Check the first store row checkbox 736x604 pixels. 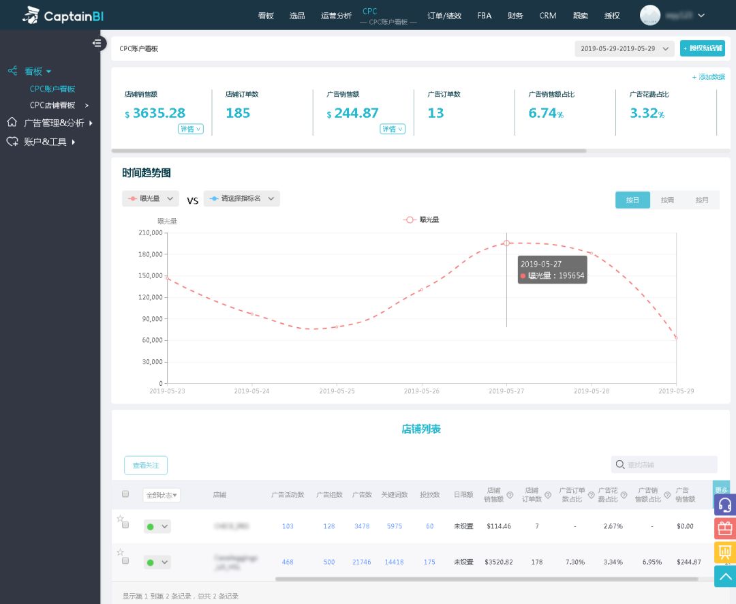[x=125, y=526]
